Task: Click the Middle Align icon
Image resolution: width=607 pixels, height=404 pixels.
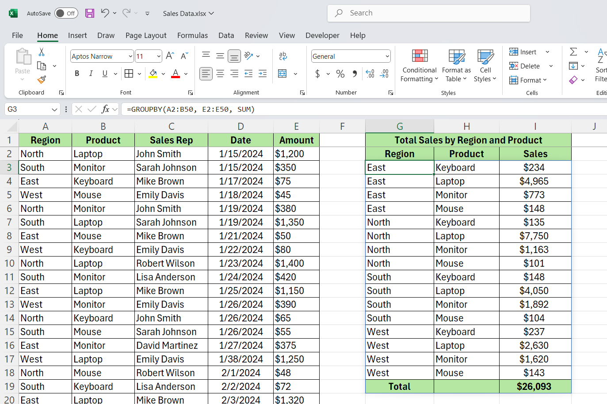Action: click(x=220, y=56)
